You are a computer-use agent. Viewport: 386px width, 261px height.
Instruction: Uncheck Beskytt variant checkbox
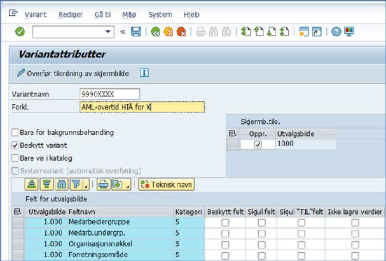(x=15, y=145)
